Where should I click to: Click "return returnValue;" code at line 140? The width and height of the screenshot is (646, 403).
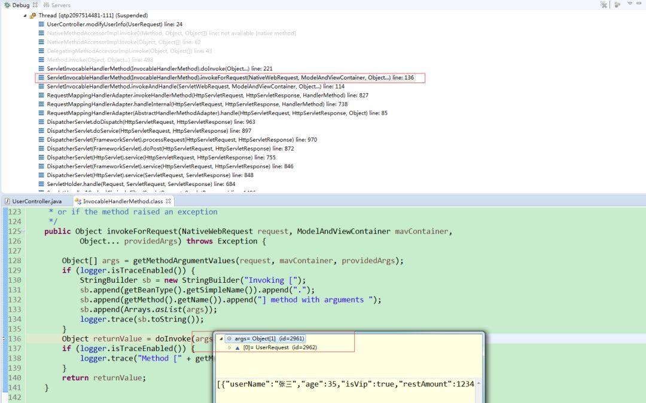tap(104, 378)
